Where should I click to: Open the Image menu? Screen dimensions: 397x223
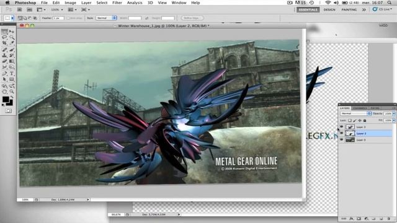tap(70, 2)
